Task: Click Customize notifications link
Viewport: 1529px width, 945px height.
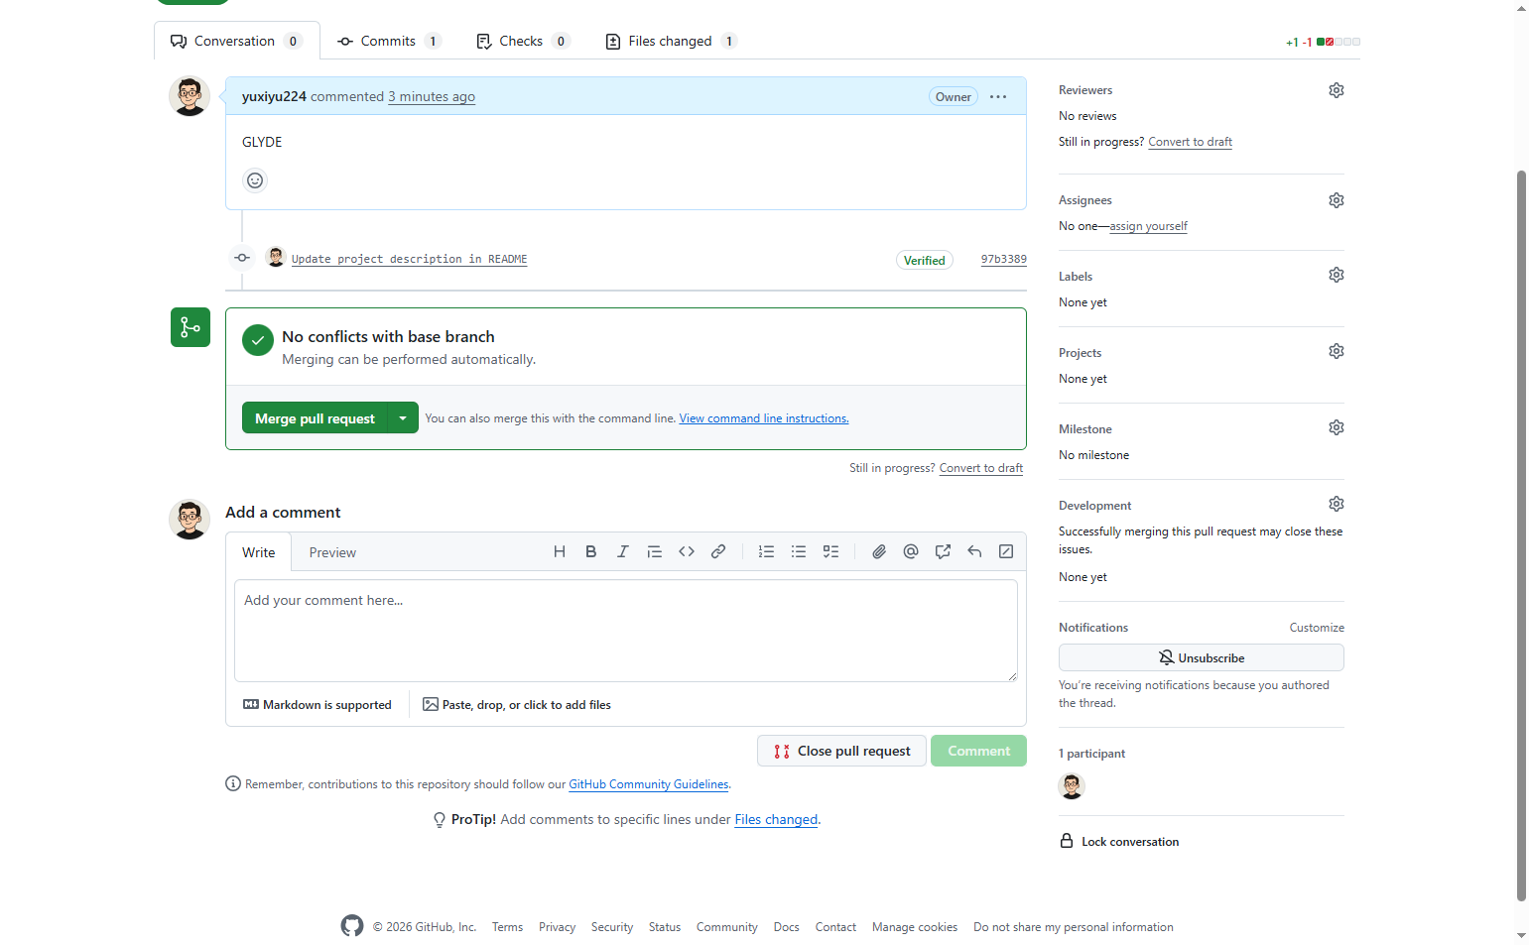Action: [1317, 628]
